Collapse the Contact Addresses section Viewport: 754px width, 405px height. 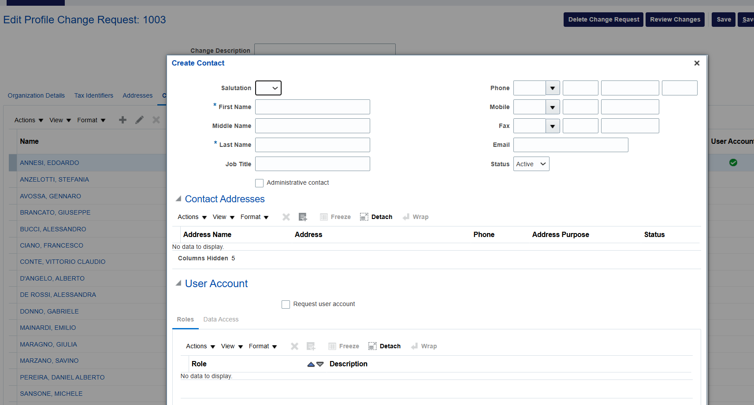tap(178, 198)
